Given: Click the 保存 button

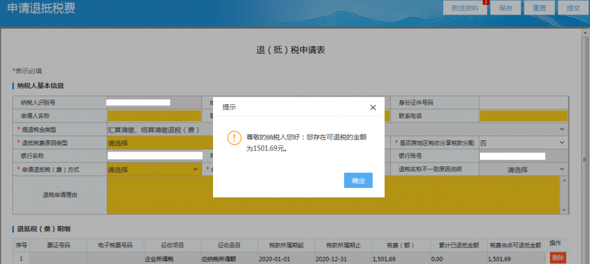Looking at the screenshot, I should click(x=505, y=9).
